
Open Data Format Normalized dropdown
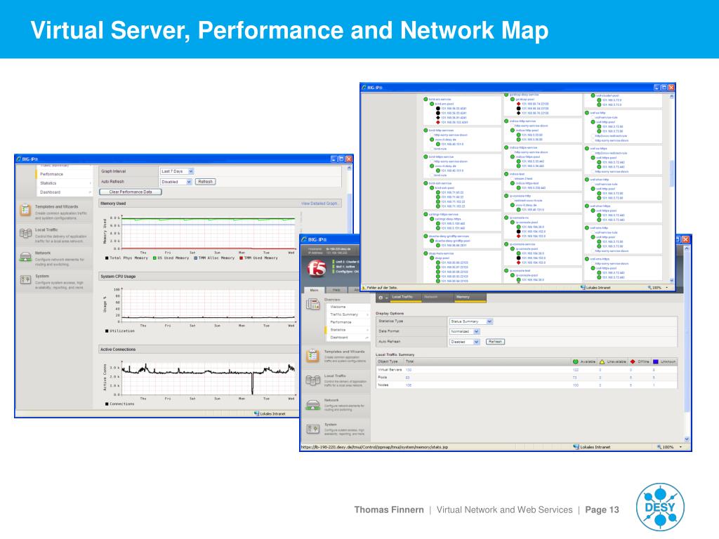(x=465, y=331)
